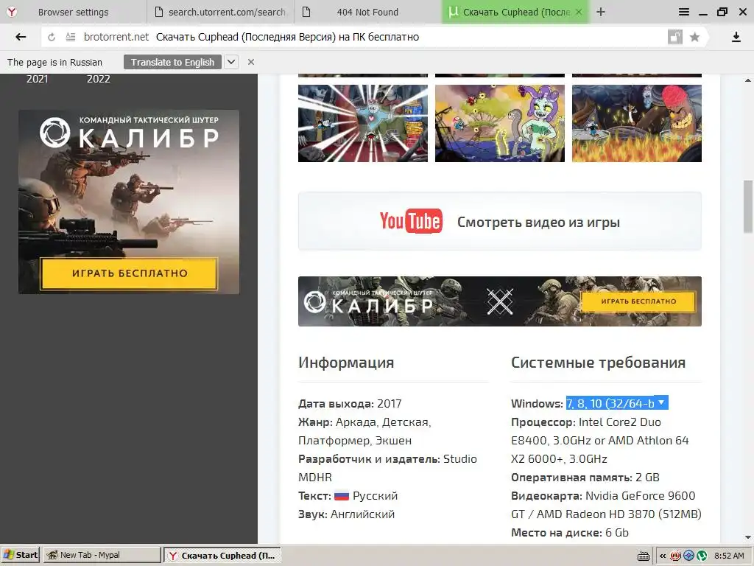The image size is (754, 566).
Task: Click the Системные требования heading
Action: (x=598, y=363)
